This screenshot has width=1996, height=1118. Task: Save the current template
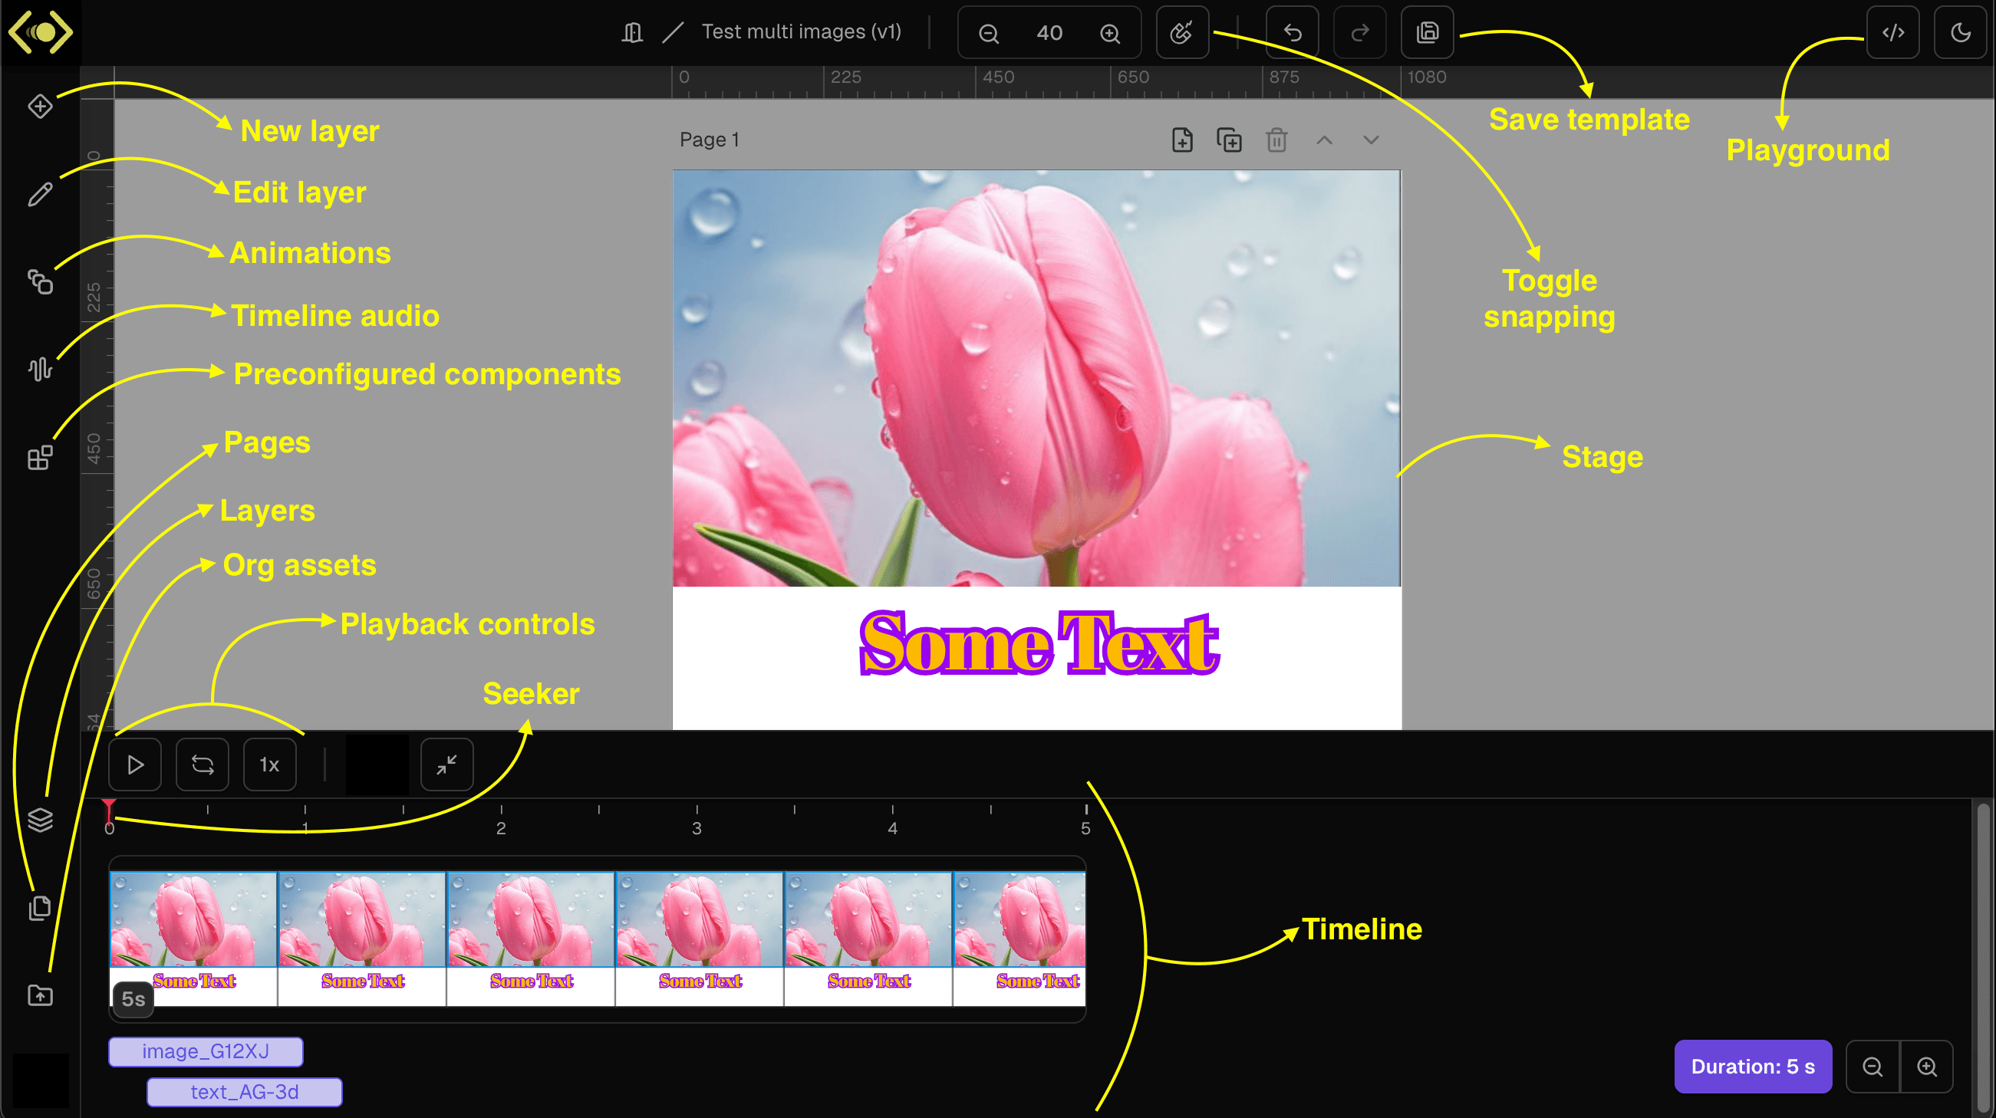click(1427, 32)
